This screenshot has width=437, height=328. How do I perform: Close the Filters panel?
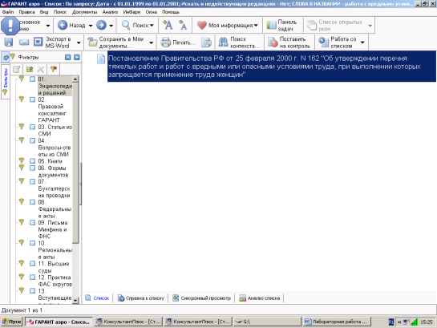(67, 57)
